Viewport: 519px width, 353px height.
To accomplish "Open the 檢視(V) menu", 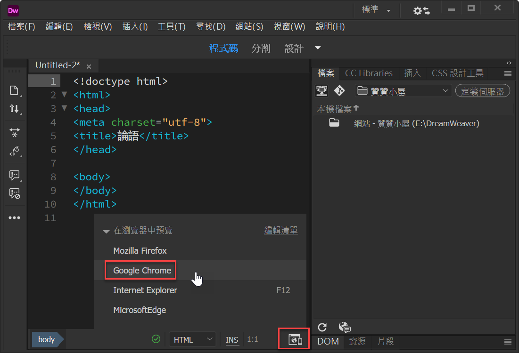I will pos(98,26).
